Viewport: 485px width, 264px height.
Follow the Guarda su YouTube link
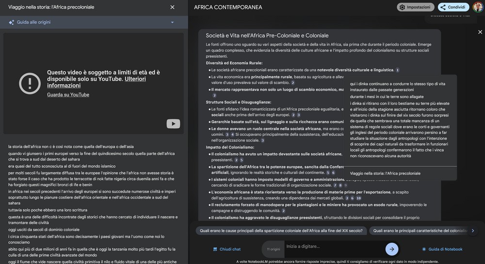click(68, 95)
